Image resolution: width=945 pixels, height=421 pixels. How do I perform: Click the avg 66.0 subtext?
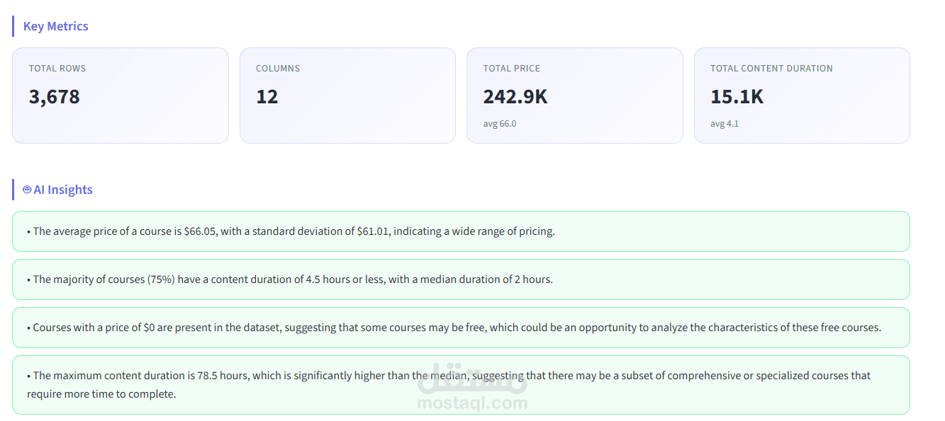pos(500,124)
